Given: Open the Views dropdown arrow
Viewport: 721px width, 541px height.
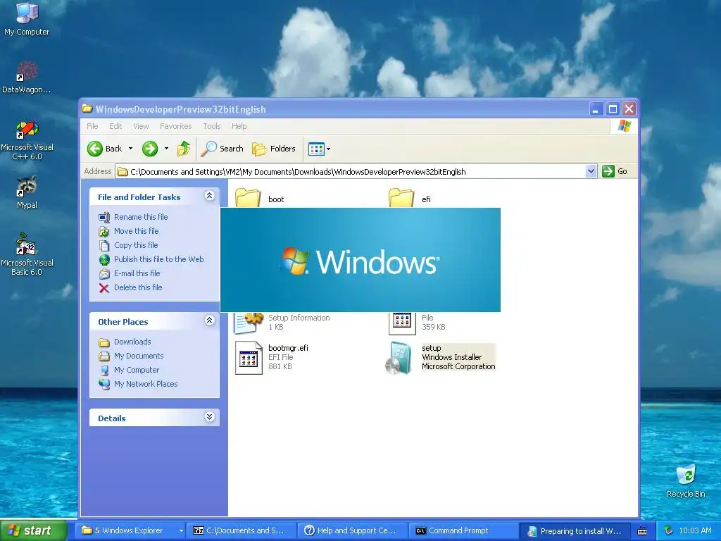Looking at the screenshot, I should pos(328,149).
